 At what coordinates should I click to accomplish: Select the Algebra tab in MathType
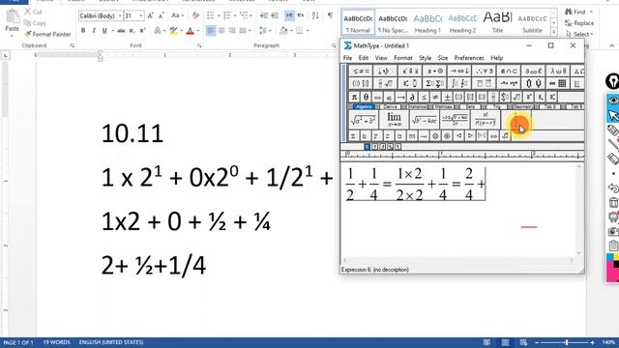[364, 107]
